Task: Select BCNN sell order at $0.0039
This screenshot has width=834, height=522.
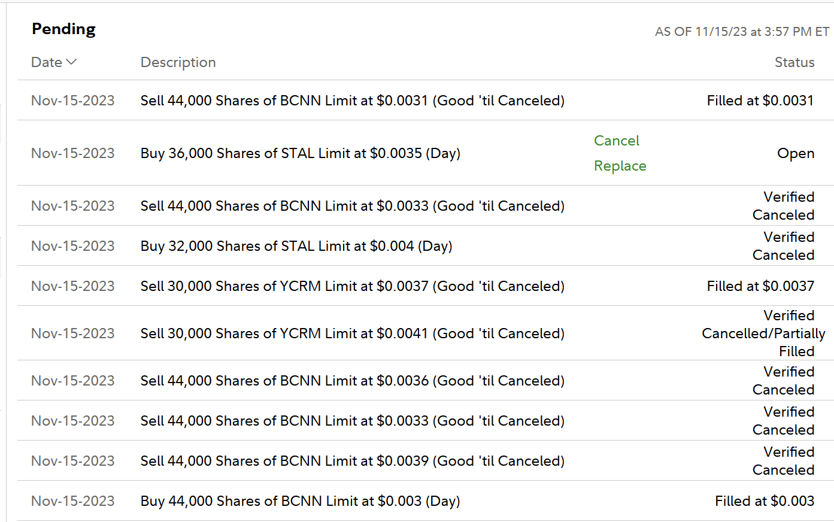Action: coord(352,461)
